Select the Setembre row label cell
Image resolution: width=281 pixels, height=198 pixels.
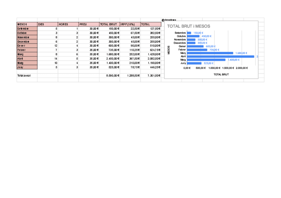tap(27, 29)
